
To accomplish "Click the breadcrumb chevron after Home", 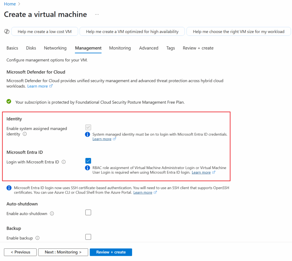I will (x=19, y=4).
